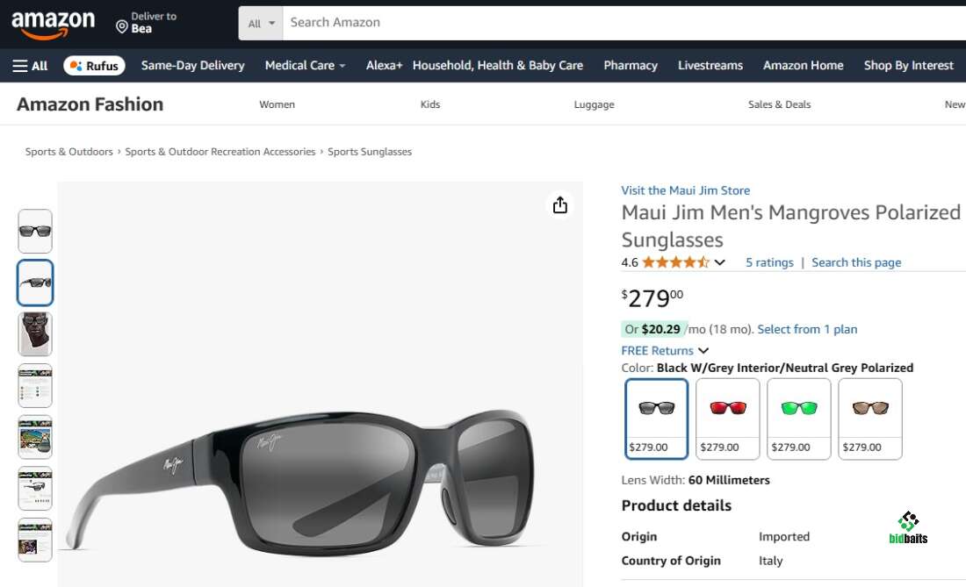Click Sports & Outdoors breadcrumb
The image size is (966, 587).
pos(69,152)
